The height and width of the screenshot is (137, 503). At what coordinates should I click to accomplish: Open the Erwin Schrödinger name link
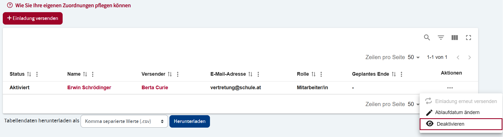click(89, 88)
